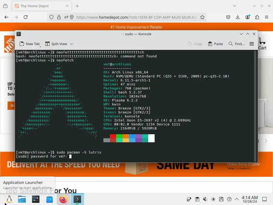Click 'sudo pacman -S lutris' command text

pyautogui.click(x=79, y=152)
